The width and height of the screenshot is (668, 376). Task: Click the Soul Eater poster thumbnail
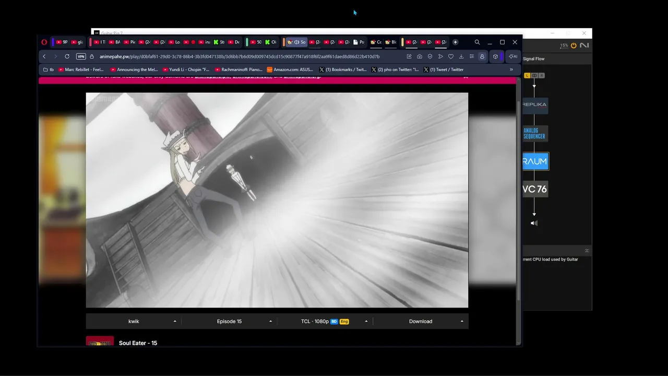point(100,341)
